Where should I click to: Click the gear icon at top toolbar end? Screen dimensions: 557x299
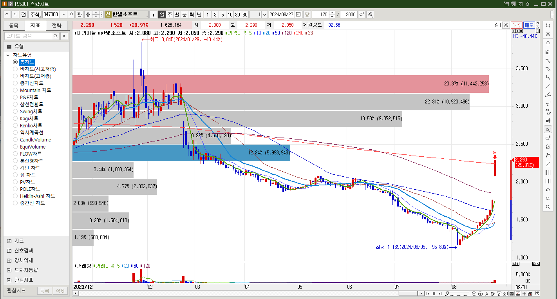pos(370,14)
